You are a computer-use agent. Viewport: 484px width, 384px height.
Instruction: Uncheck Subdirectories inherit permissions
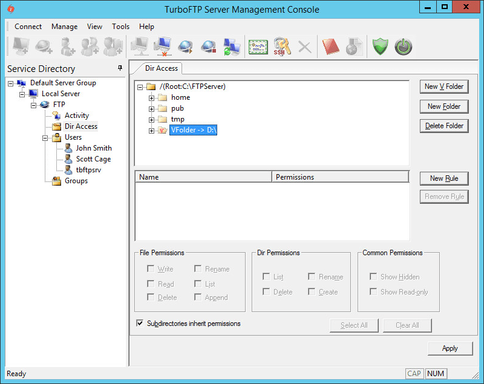click(140, 323)
